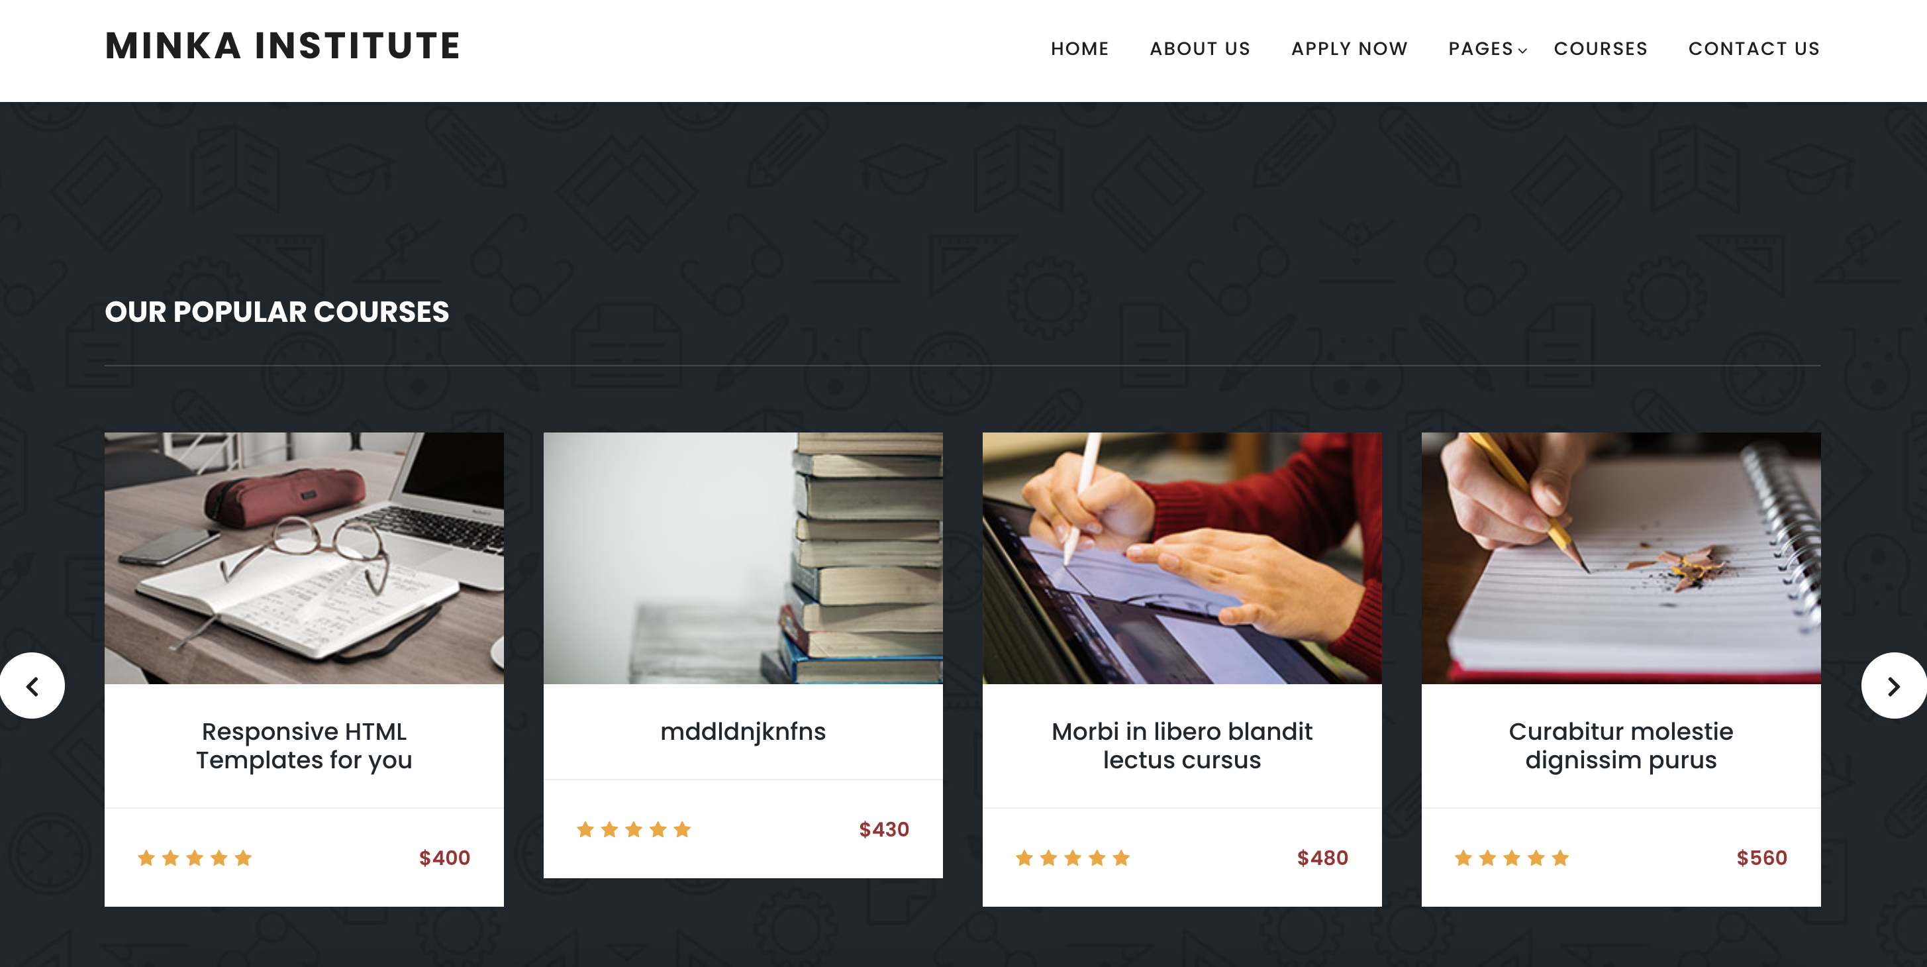Expand the Pages dropdown chevron
Screen dimensions: 1927x967
pos(1522,51)
